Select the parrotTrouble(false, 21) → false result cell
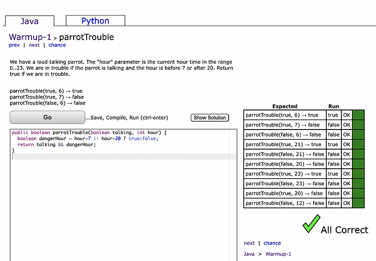Image resolution: width=376 pixels, height=261 pixels. pos(285,154)
